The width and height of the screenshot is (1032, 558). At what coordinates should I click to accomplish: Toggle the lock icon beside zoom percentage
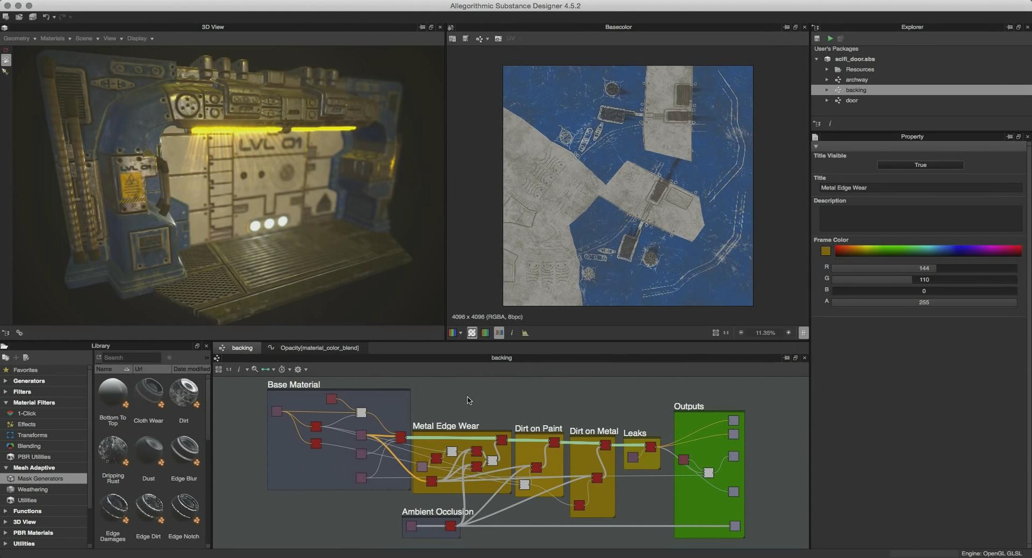click(803, 333)
